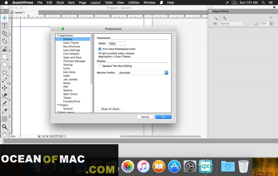The image size is (278, 176).
Task: Open the palette settings gear menu
Action: (274, 7)
